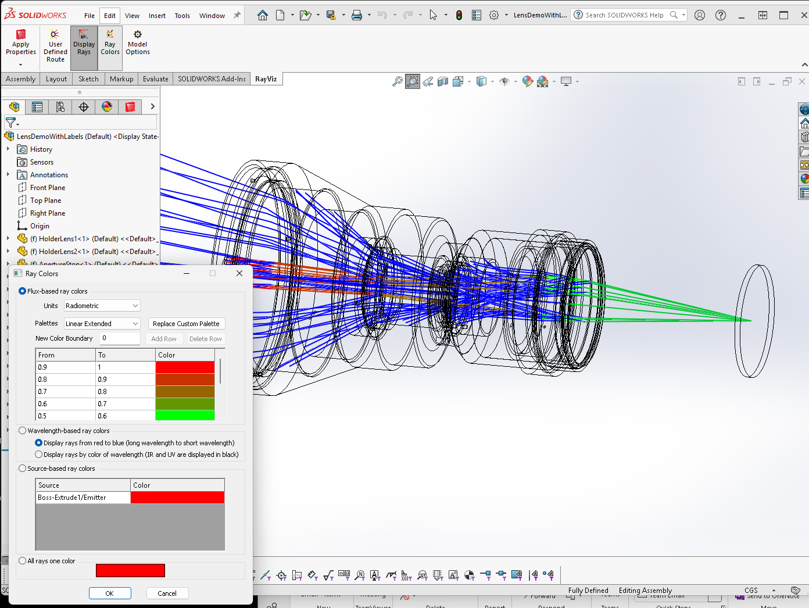This screenshot has width=809, height=608.
Task: Open the ConfigurationManager tab icon
Action: [x=60, y=106]
